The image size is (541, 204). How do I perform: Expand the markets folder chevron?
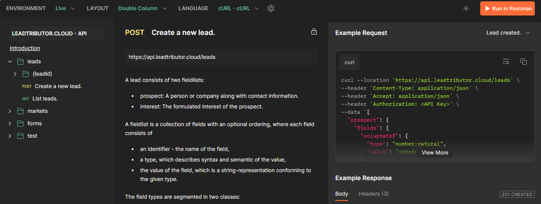pyautogui.click(x=10, y=111)
